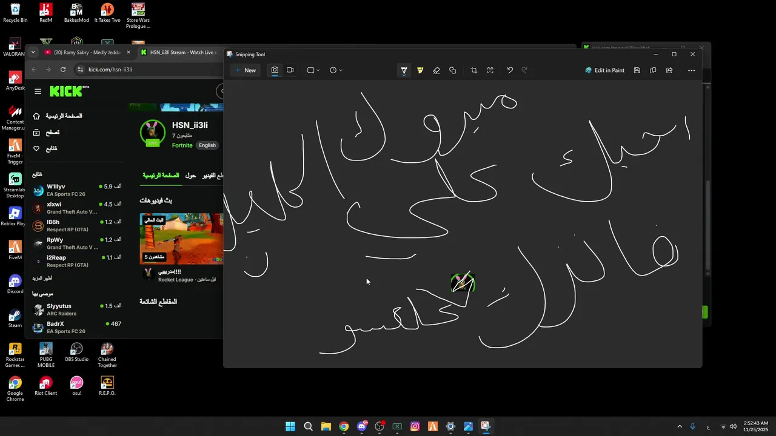
Task: Open Instagram from taskbar
Action: [x=415, y=426]
